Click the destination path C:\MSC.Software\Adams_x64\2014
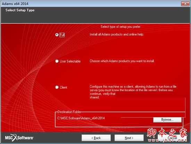191x144 pixels. pyautogui.click(x=81, y=118)
